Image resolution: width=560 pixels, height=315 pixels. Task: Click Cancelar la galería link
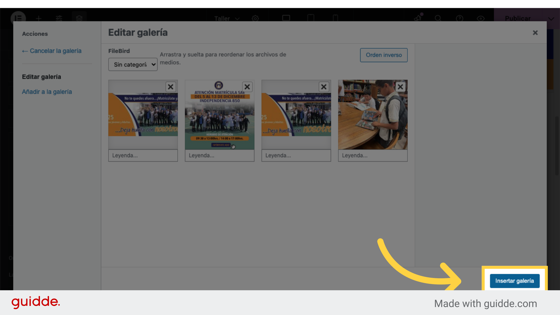point(52,51)
